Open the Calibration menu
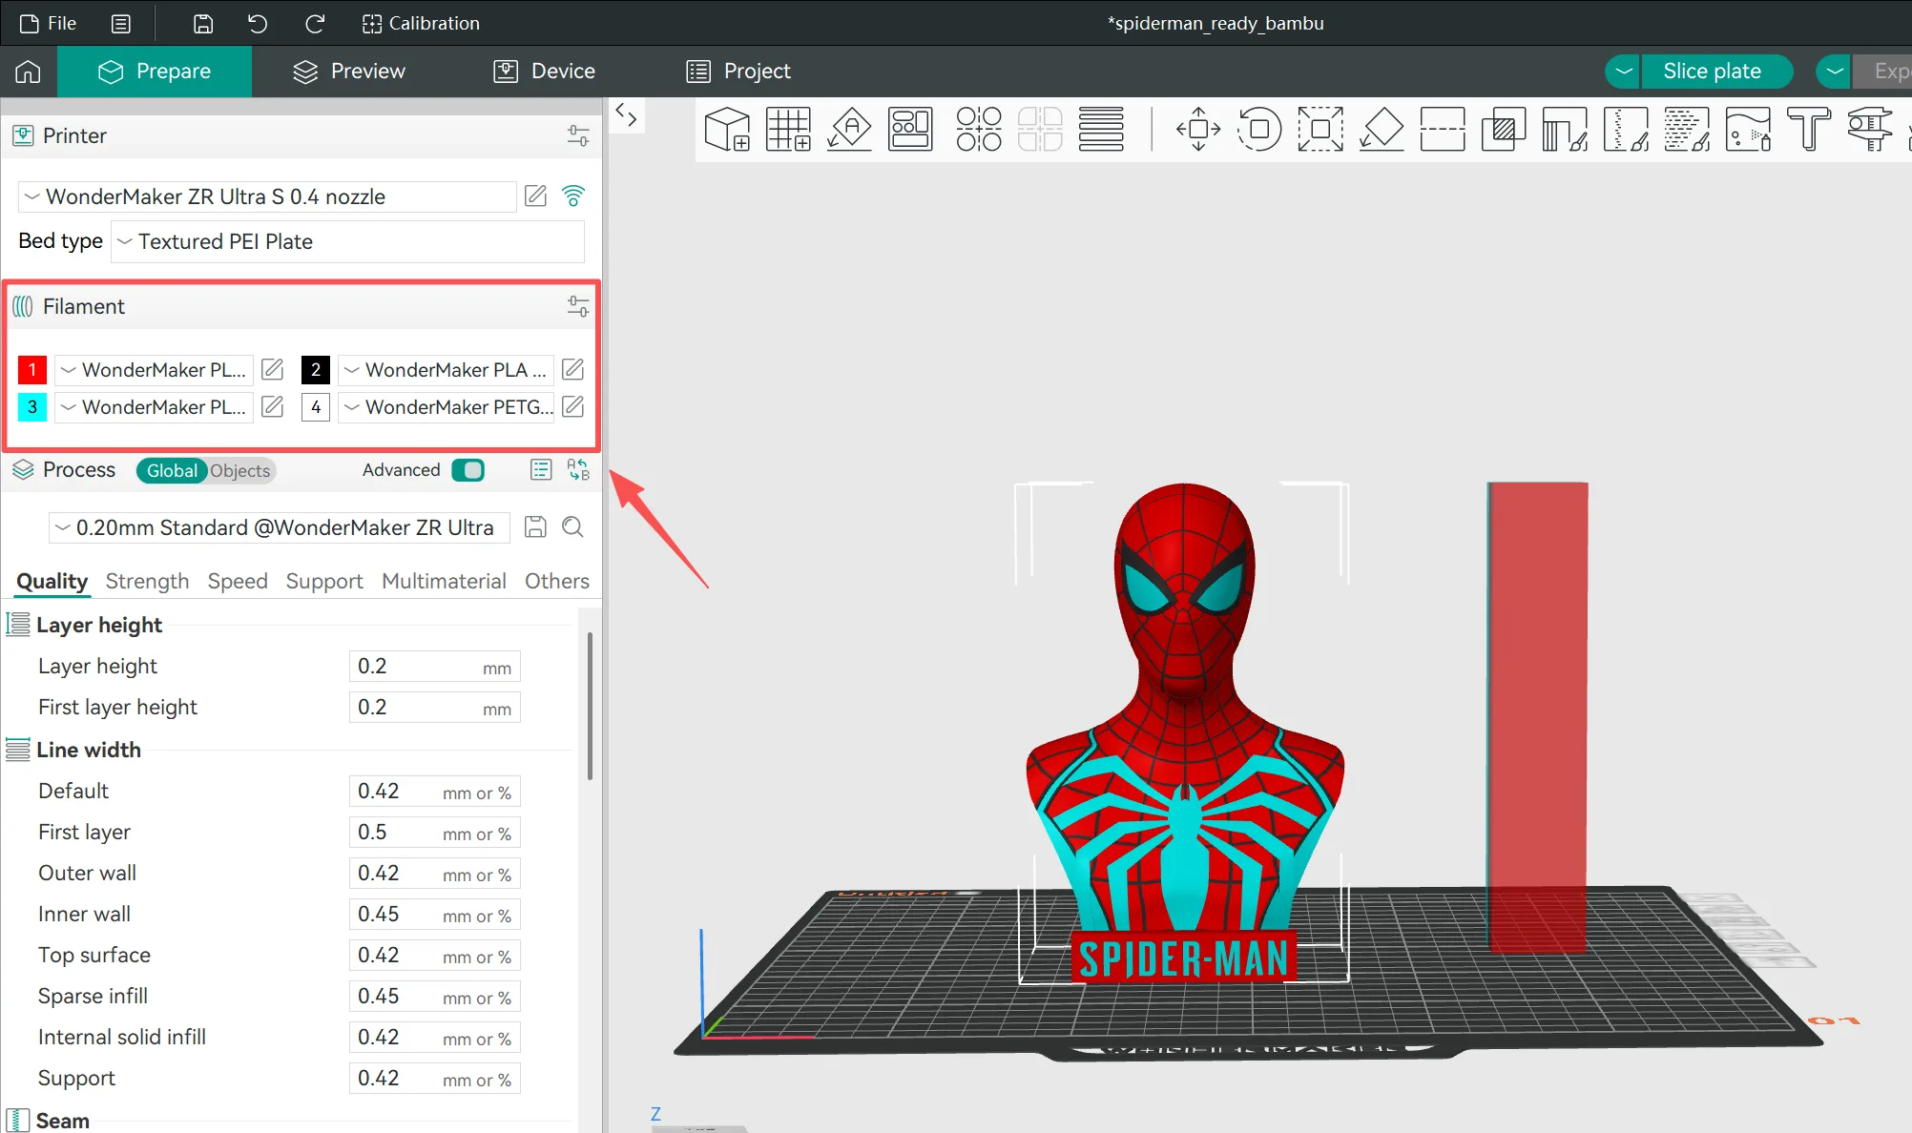 421,23
